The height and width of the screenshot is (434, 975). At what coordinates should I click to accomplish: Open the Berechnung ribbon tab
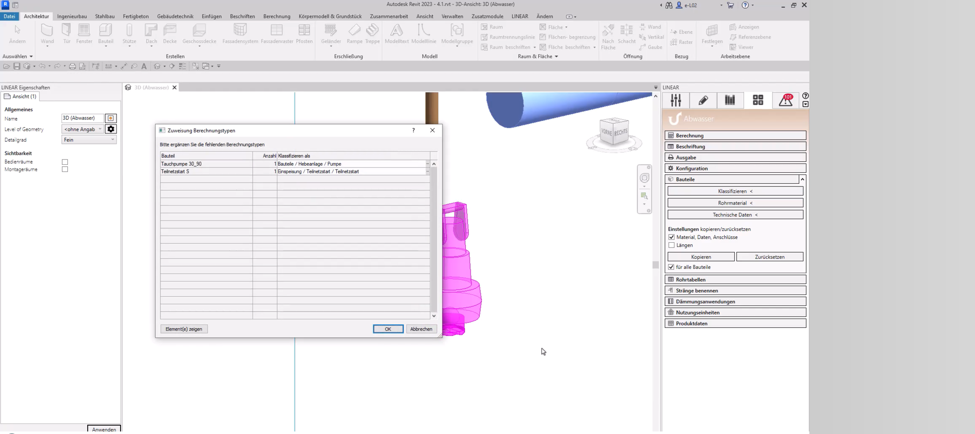[x=277, y=16]
